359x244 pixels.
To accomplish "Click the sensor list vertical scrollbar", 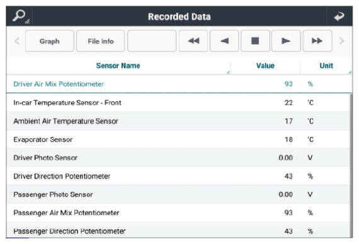I will pos(351,166).
